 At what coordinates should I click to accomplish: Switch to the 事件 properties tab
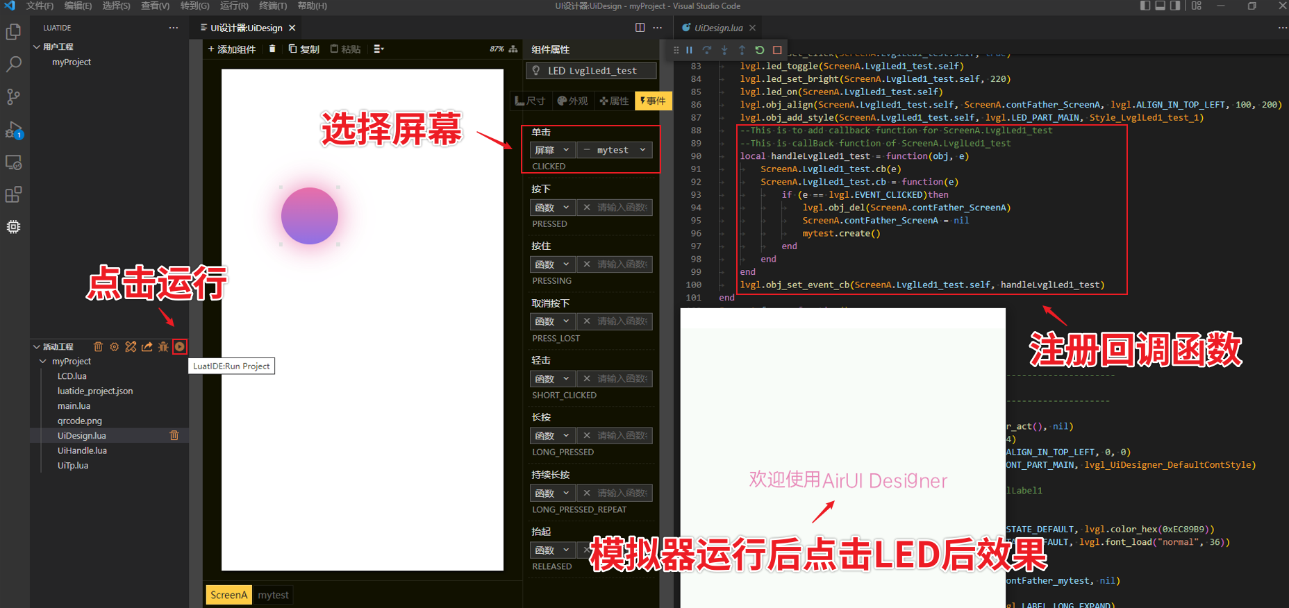pos(654,101)
